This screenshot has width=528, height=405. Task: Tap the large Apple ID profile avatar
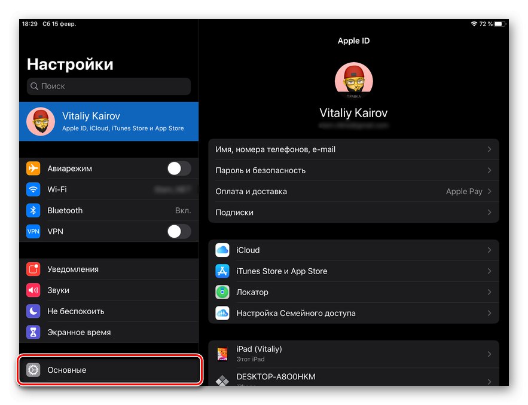pos(353,80)
